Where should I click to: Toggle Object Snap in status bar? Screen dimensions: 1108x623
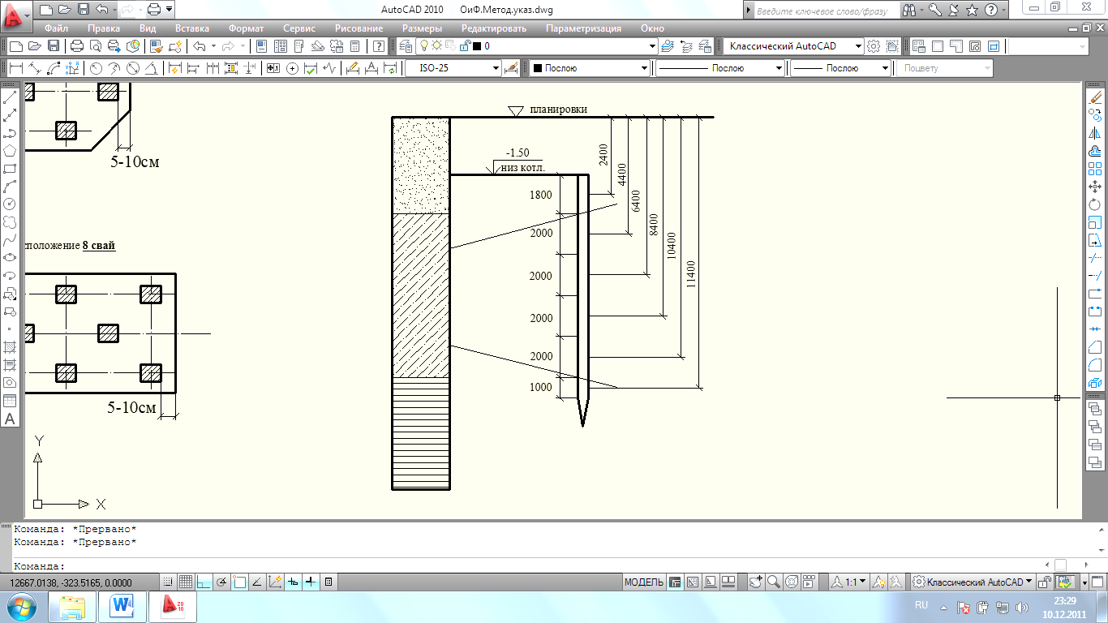coord(239,582)
